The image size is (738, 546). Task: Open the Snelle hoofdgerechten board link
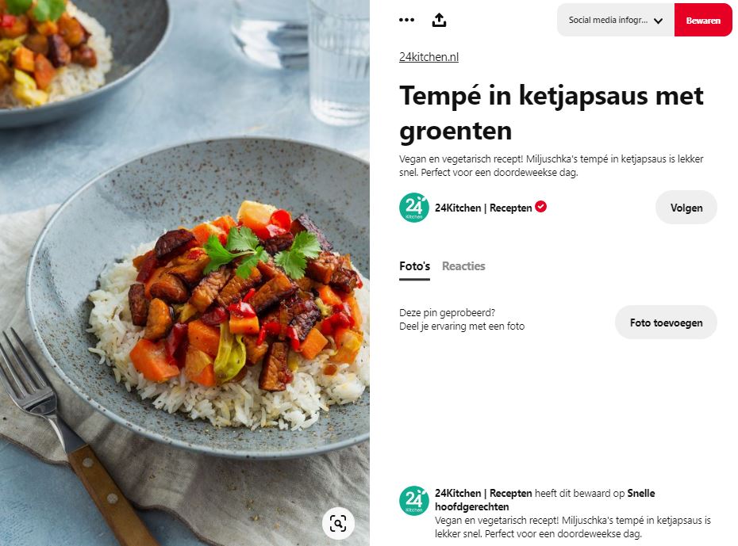click(x=544, y=500)
